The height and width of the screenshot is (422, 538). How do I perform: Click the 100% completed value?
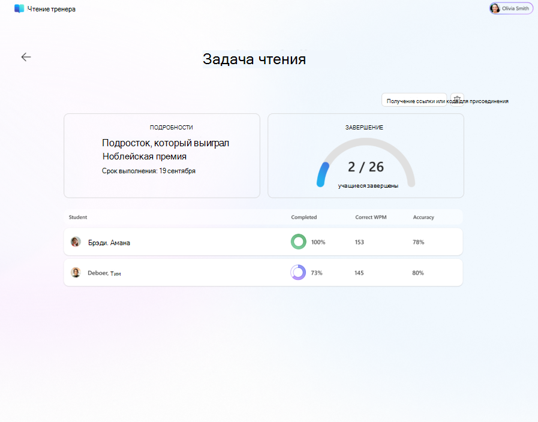(x=318, y=242)
